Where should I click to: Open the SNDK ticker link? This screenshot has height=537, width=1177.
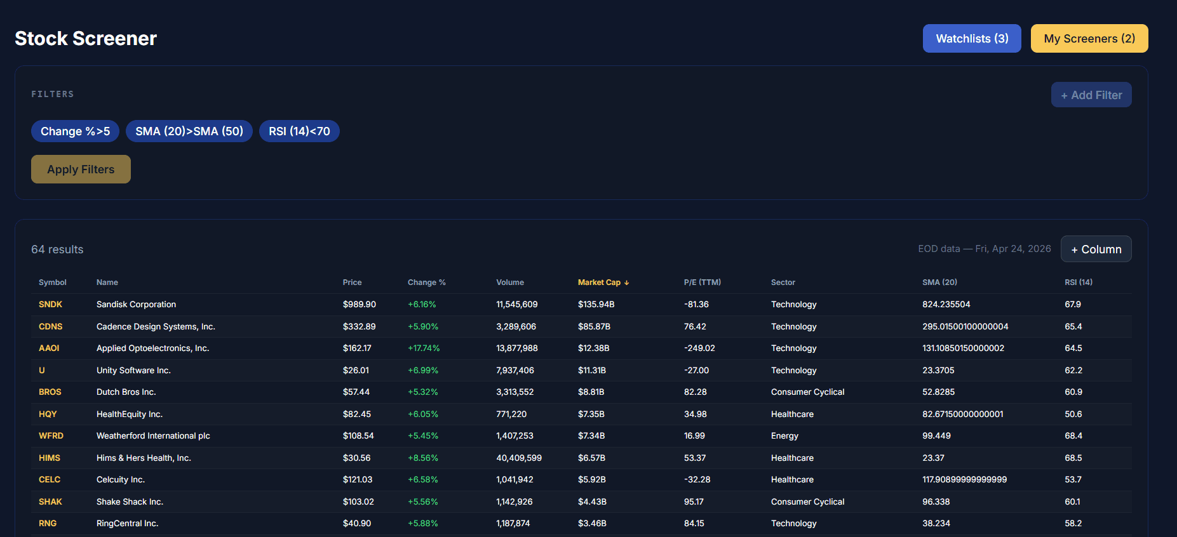[50, 305]
